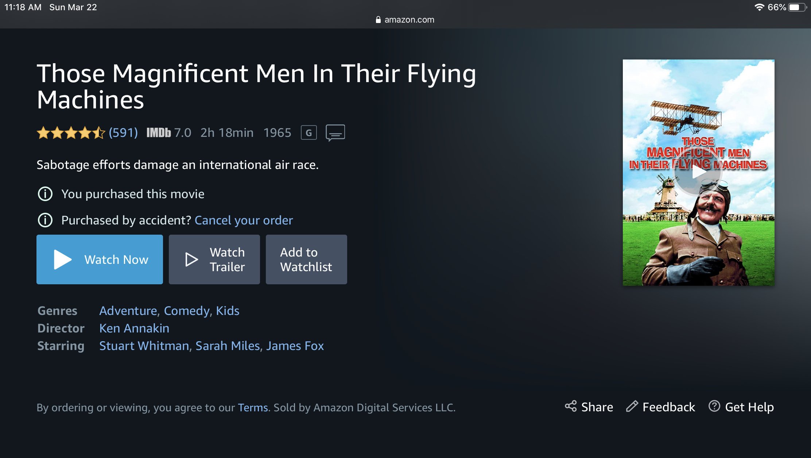Image resolution: width=811 pixels, height=458 pixels.
Task: Click the info icon beside purchase notice
Action: pyautogui.click(x=45, y=194)
